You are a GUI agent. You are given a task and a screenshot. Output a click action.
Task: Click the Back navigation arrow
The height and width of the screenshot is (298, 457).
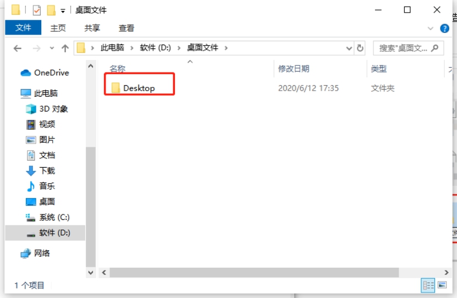(18, 48)
